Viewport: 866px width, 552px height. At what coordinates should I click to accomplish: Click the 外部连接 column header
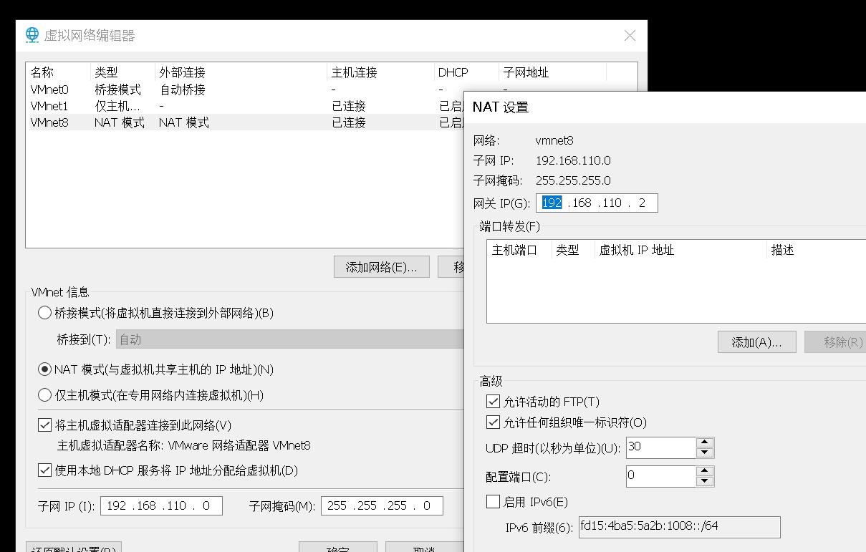[241, 72]
